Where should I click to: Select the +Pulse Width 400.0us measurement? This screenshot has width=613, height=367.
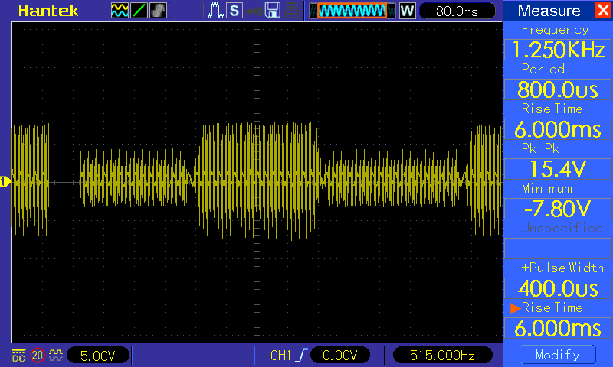pos(558,288)
